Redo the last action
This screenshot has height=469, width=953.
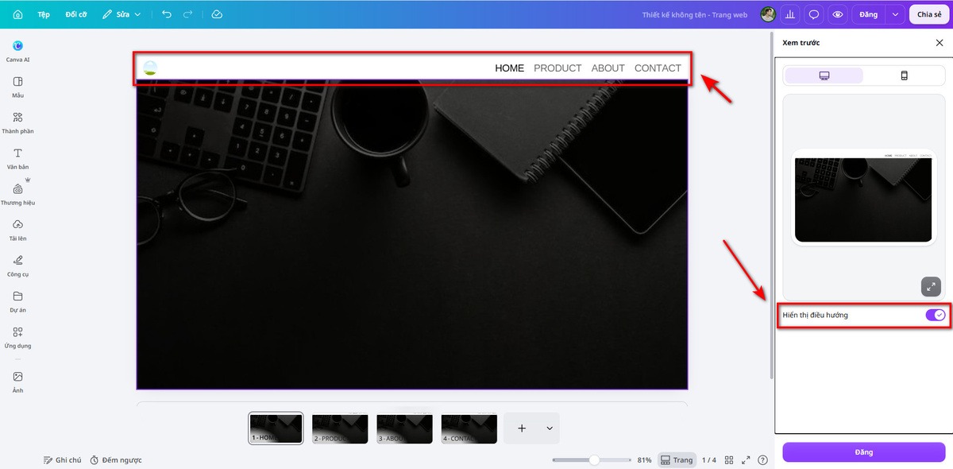[187, 14]
